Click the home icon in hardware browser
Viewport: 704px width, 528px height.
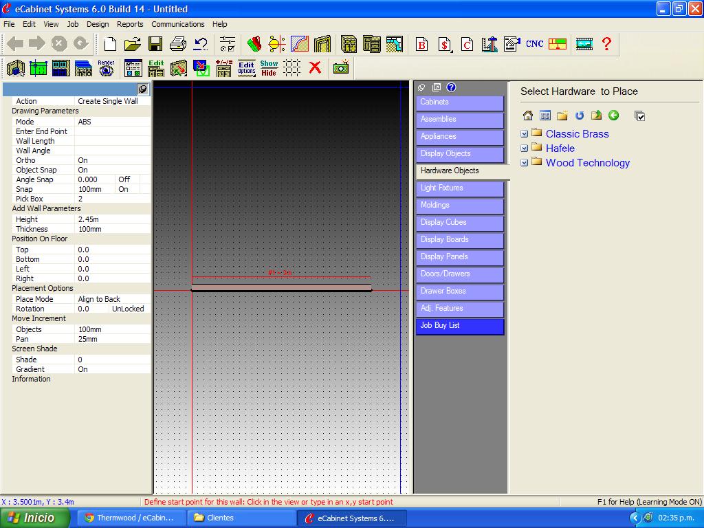coord(527,115)
